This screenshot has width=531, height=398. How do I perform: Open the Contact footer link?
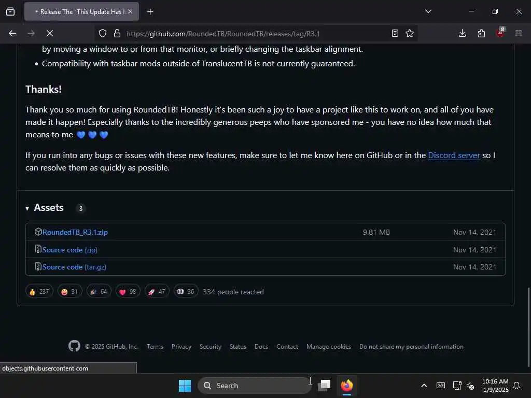(x=287, y=347)
